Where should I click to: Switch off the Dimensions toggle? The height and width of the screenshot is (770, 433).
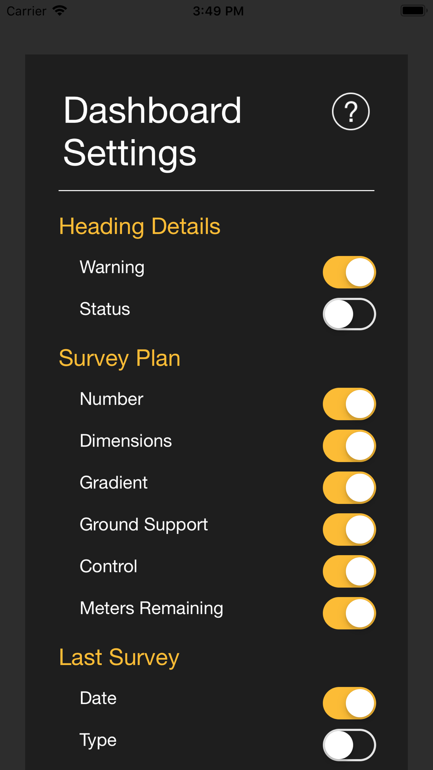pos(349,446)
